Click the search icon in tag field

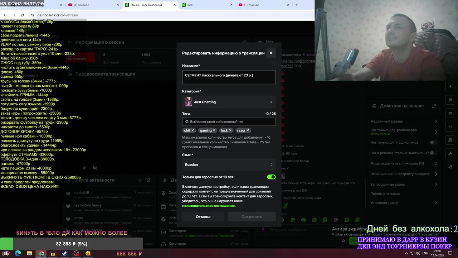point(187,122)
